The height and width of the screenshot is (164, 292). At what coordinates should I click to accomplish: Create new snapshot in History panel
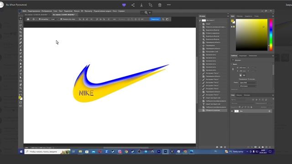(221, 147)
